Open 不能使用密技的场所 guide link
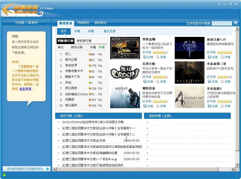Screen dimensions: 241x179 93,165
